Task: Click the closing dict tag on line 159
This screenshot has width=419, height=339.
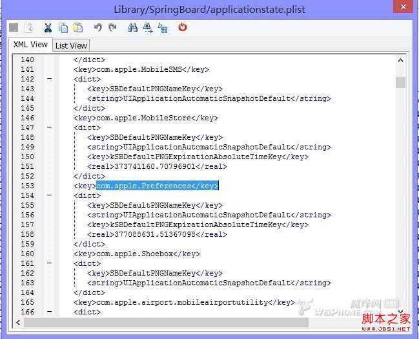Action: click(90, 244)
